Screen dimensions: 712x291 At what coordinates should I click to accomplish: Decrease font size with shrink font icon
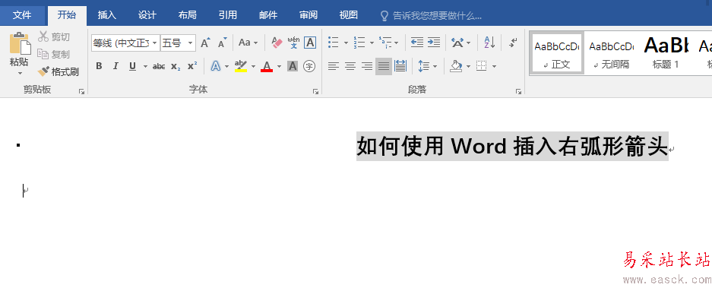click(222, 43)
